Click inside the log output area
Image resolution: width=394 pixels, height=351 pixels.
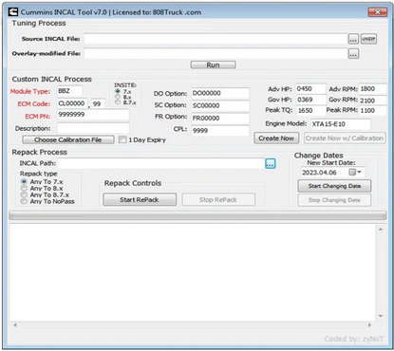(193, 272)
